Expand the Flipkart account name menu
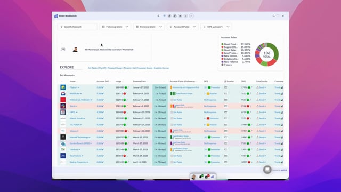 (x=78, y=87)
